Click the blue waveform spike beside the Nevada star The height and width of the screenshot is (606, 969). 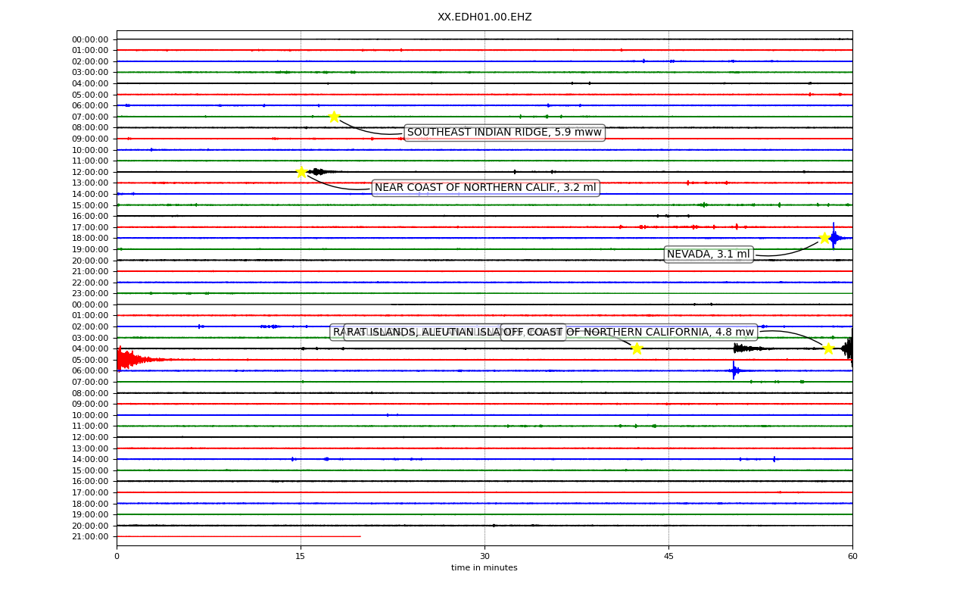pos(834,238)
